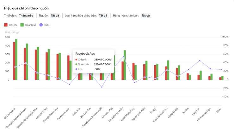
Task: Select 'Mạng xã hội' green bar
Action: (179, 73)
